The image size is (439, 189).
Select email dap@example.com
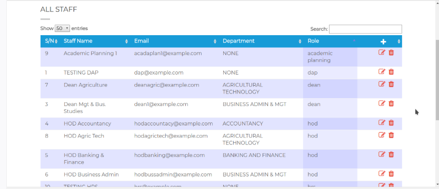tap(159, 72)
